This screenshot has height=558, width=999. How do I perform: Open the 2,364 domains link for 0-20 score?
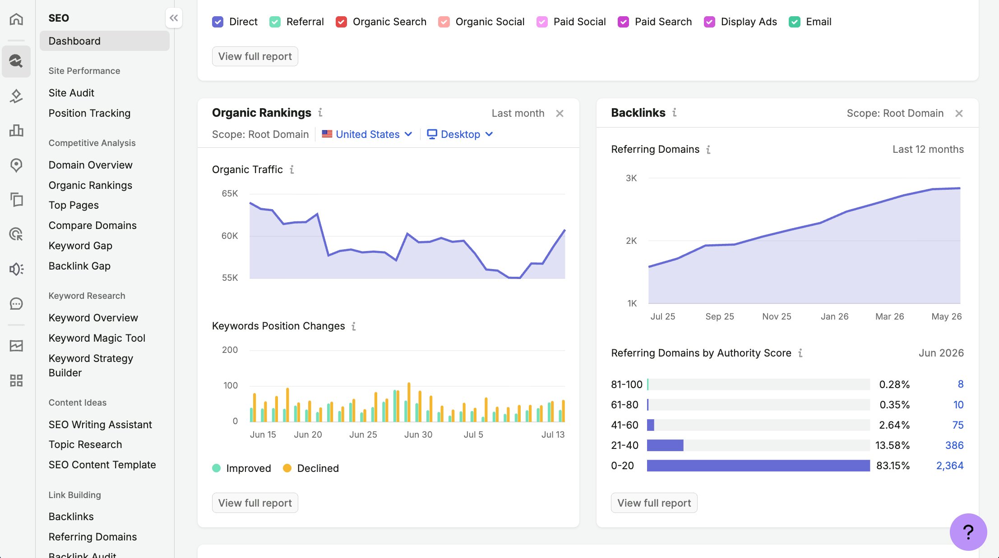pos(950,466)
